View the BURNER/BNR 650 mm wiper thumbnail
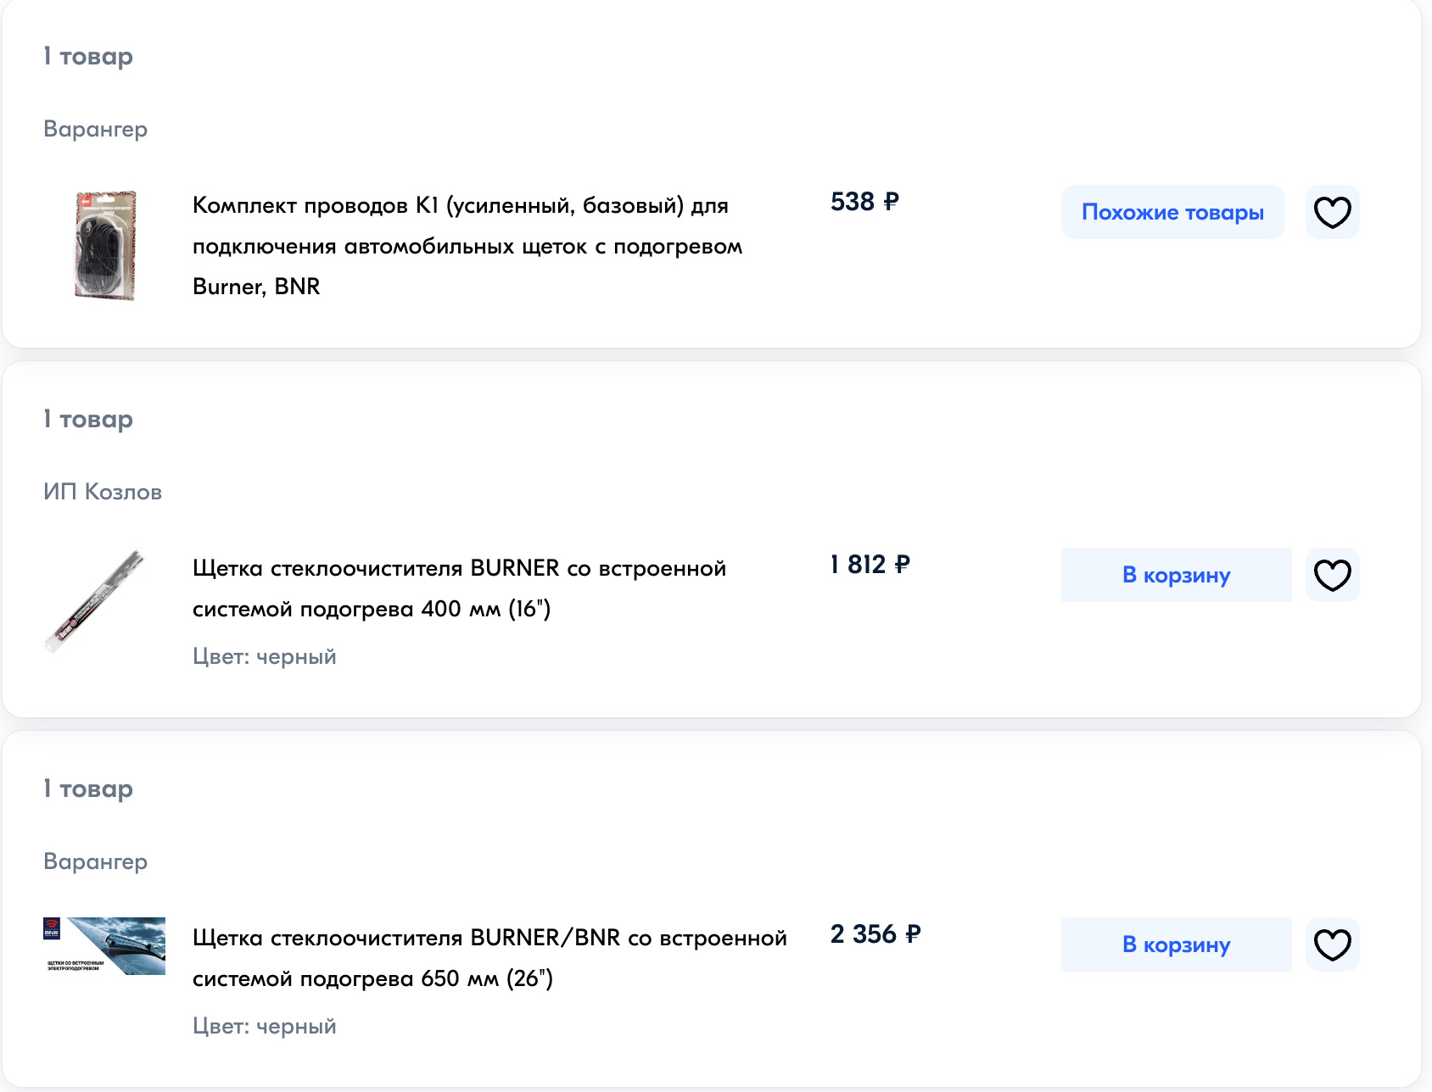Screen dimensions: 1432x1092 [104, 946]
